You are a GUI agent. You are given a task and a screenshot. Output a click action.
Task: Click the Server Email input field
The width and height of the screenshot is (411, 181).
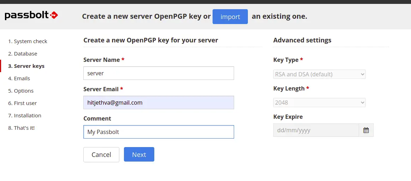pos(159,103)
